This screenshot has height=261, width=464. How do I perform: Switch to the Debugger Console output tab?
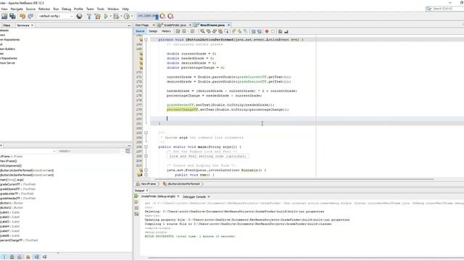coord(194,196)
